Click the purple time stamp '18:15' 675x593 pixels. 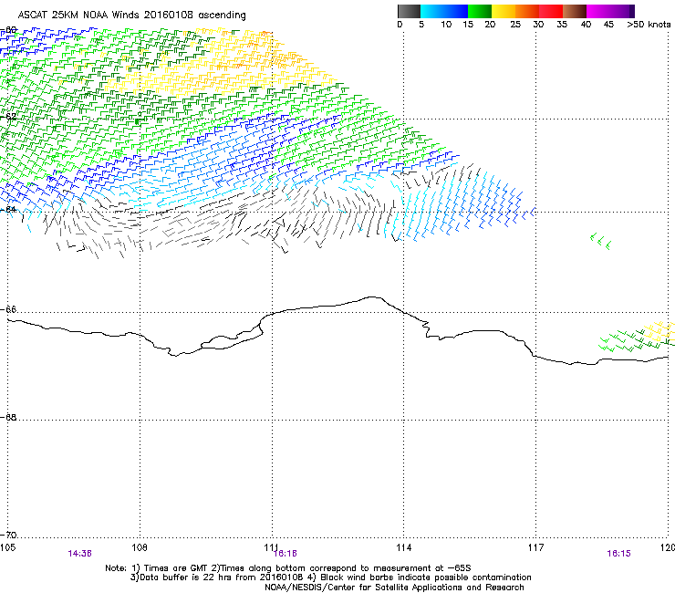point(618,554)
